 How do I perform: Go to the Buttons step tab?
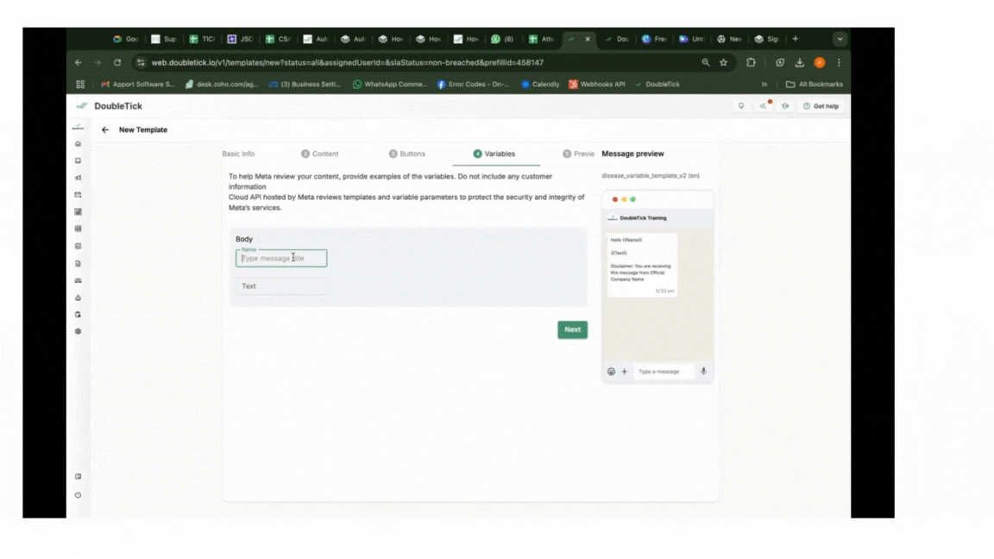pos(407,154)
